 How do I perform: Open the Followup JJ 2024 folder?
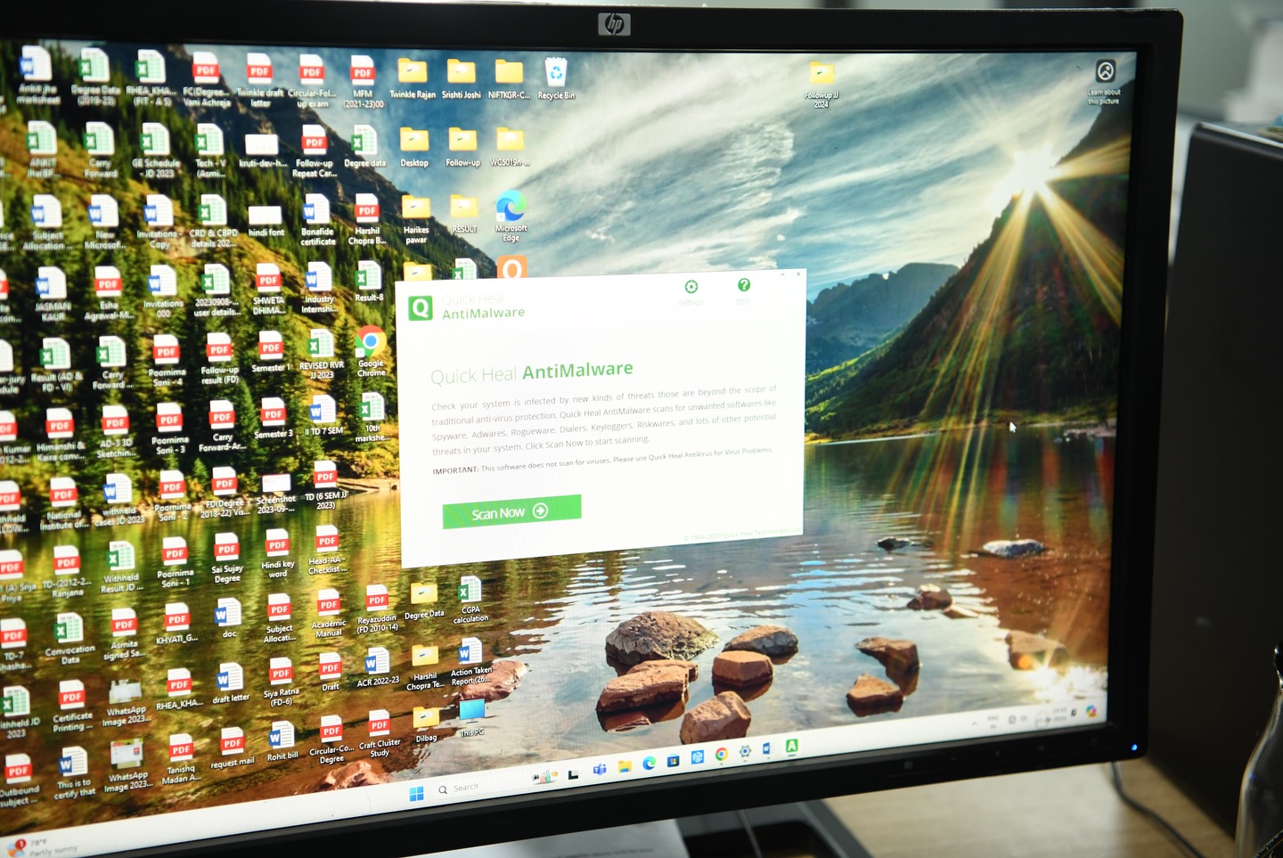coord(821,77)
